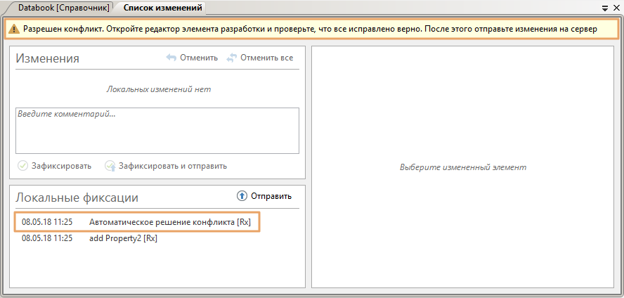Click the conflict resolved banner message
Image resolution: width=624 pixels, height=298 pixels.
pyautogui.click(x=309, y=30)
